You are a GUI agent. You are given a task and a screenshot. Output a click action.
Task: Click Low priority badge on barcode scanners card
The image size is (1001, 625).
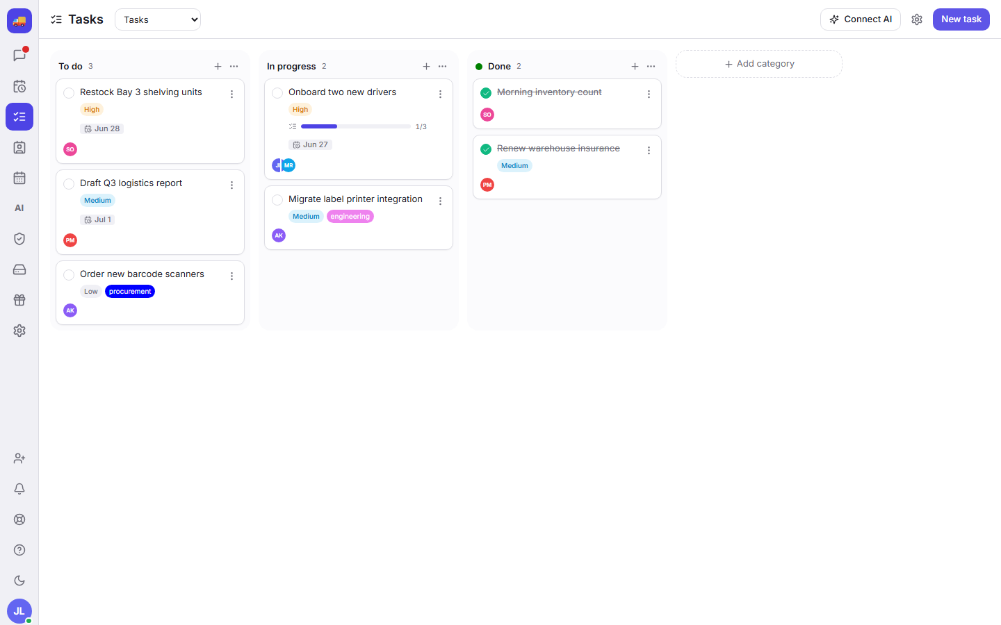(91, 292)
